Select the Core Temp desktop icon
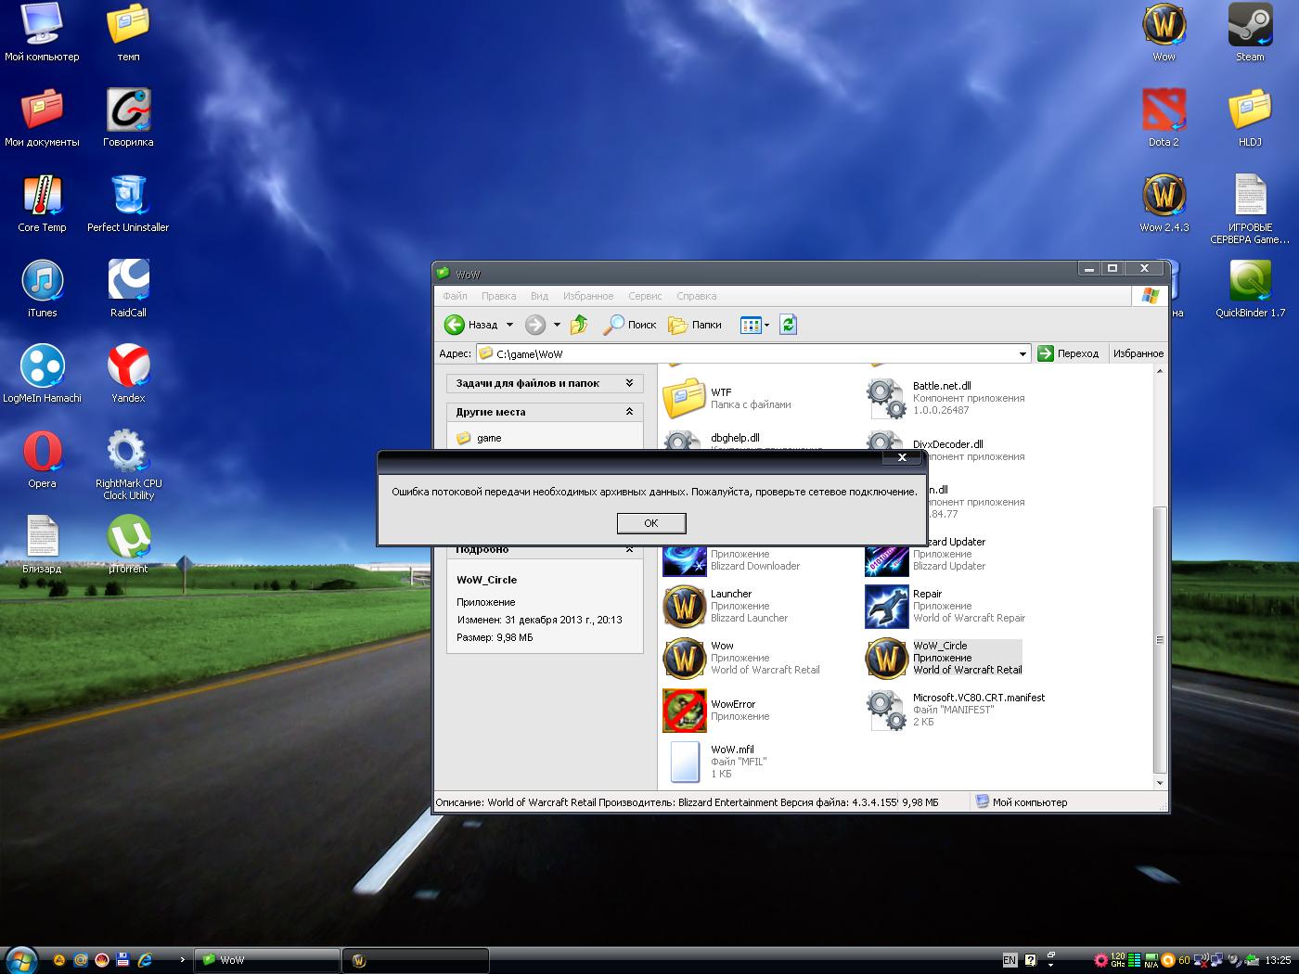The width and height of the screenshot is (1299, 974). coord(43,203)
